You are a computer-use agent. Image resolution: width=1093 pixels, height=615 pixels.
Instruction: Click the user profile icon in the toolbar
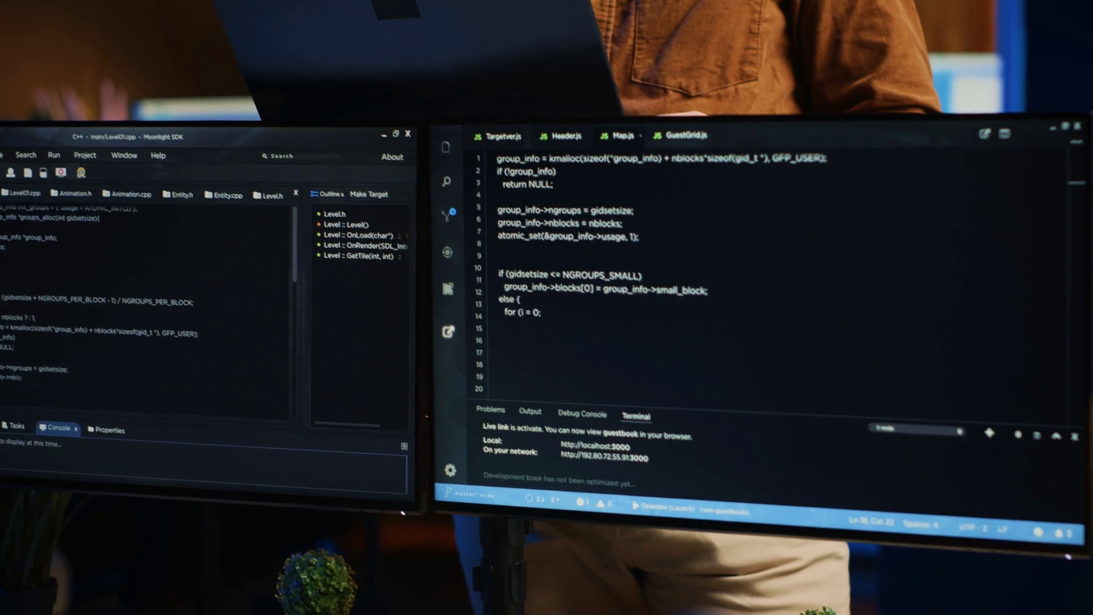[x=10, y=173]
